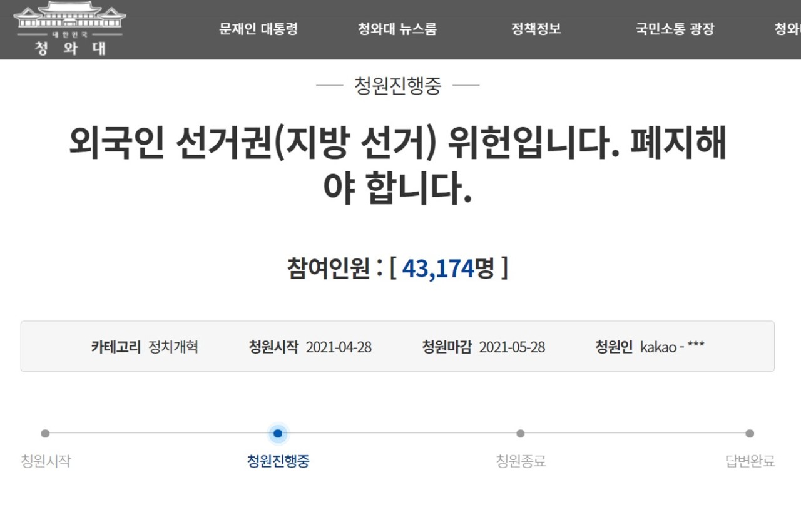Click the highlighted 청원진행중 step label

tap(278, 461)
